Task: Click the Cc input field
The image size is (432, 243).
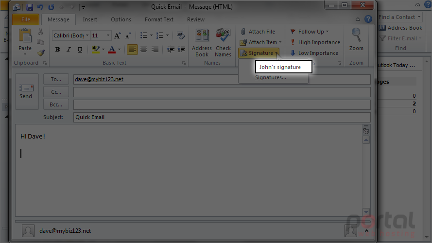Action: 222,92
